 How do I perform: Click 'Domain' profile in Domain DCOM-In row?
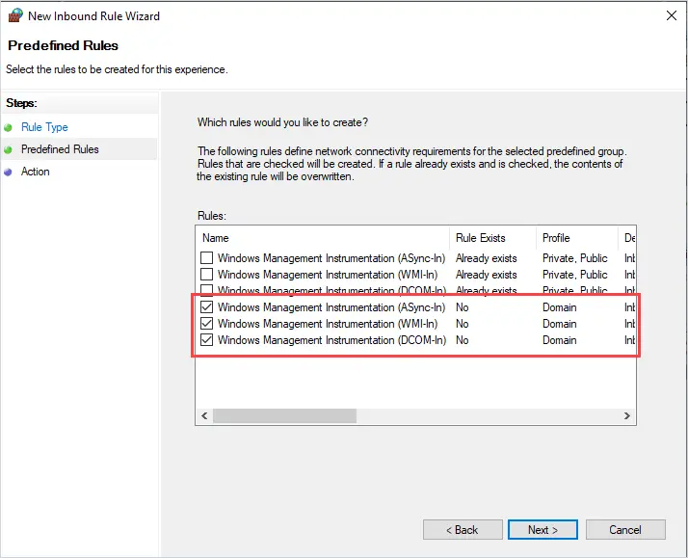[x=560, y=340]
